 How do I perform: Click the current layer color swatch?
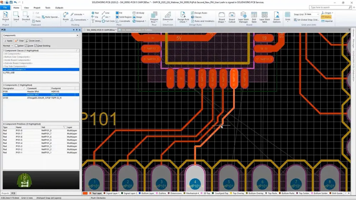click(x=85, y=193)
